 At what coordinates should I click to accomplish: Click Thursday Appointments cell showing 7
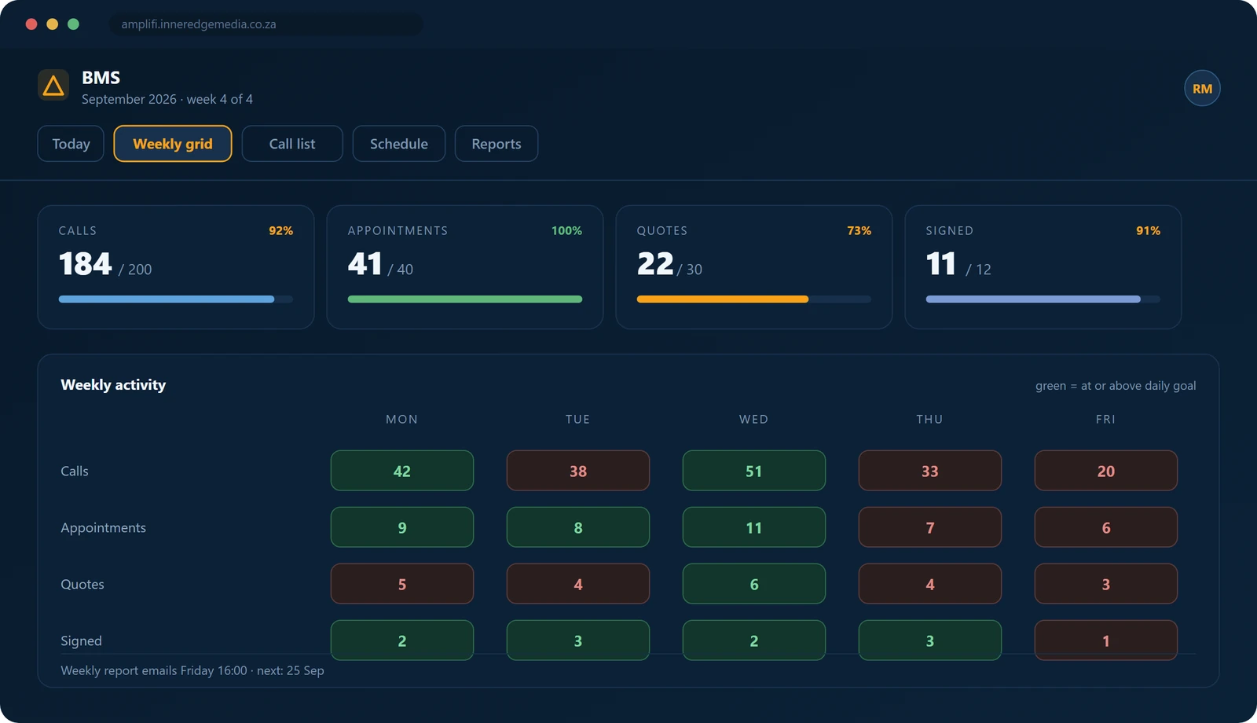coord(930,527)
